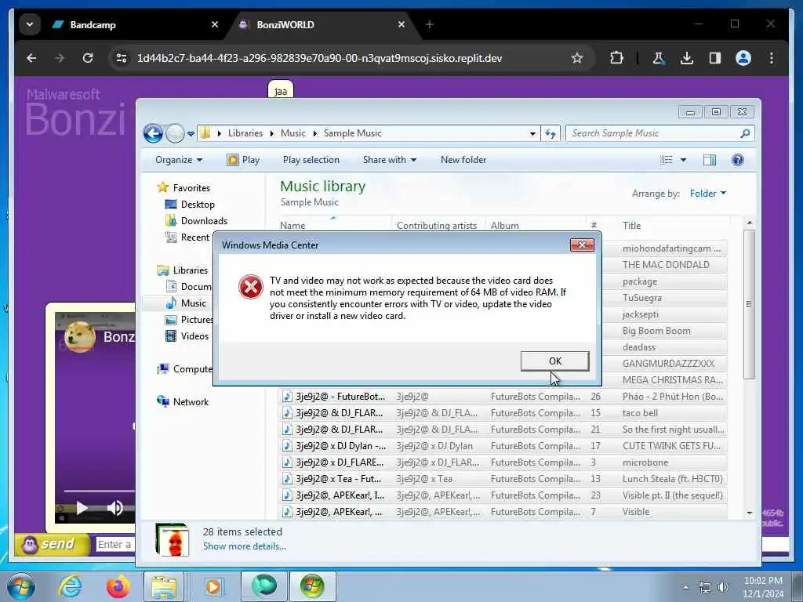Dismiss the Windows Media Center error with OK

pyautogui.click(x=554, y=361)
